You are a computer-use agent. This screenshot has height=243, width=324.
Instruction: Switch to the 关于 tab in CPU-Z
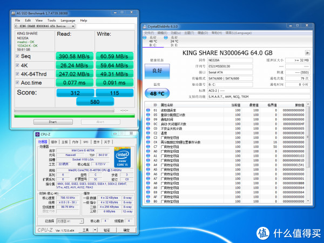pyautogui.click(x=107, y=142)
